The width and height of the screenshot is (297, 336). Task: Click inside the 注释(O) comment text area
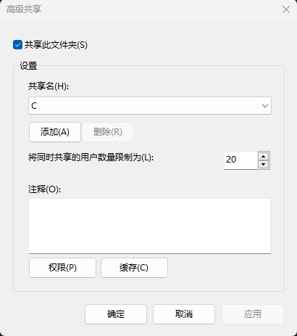pos(150,226)
